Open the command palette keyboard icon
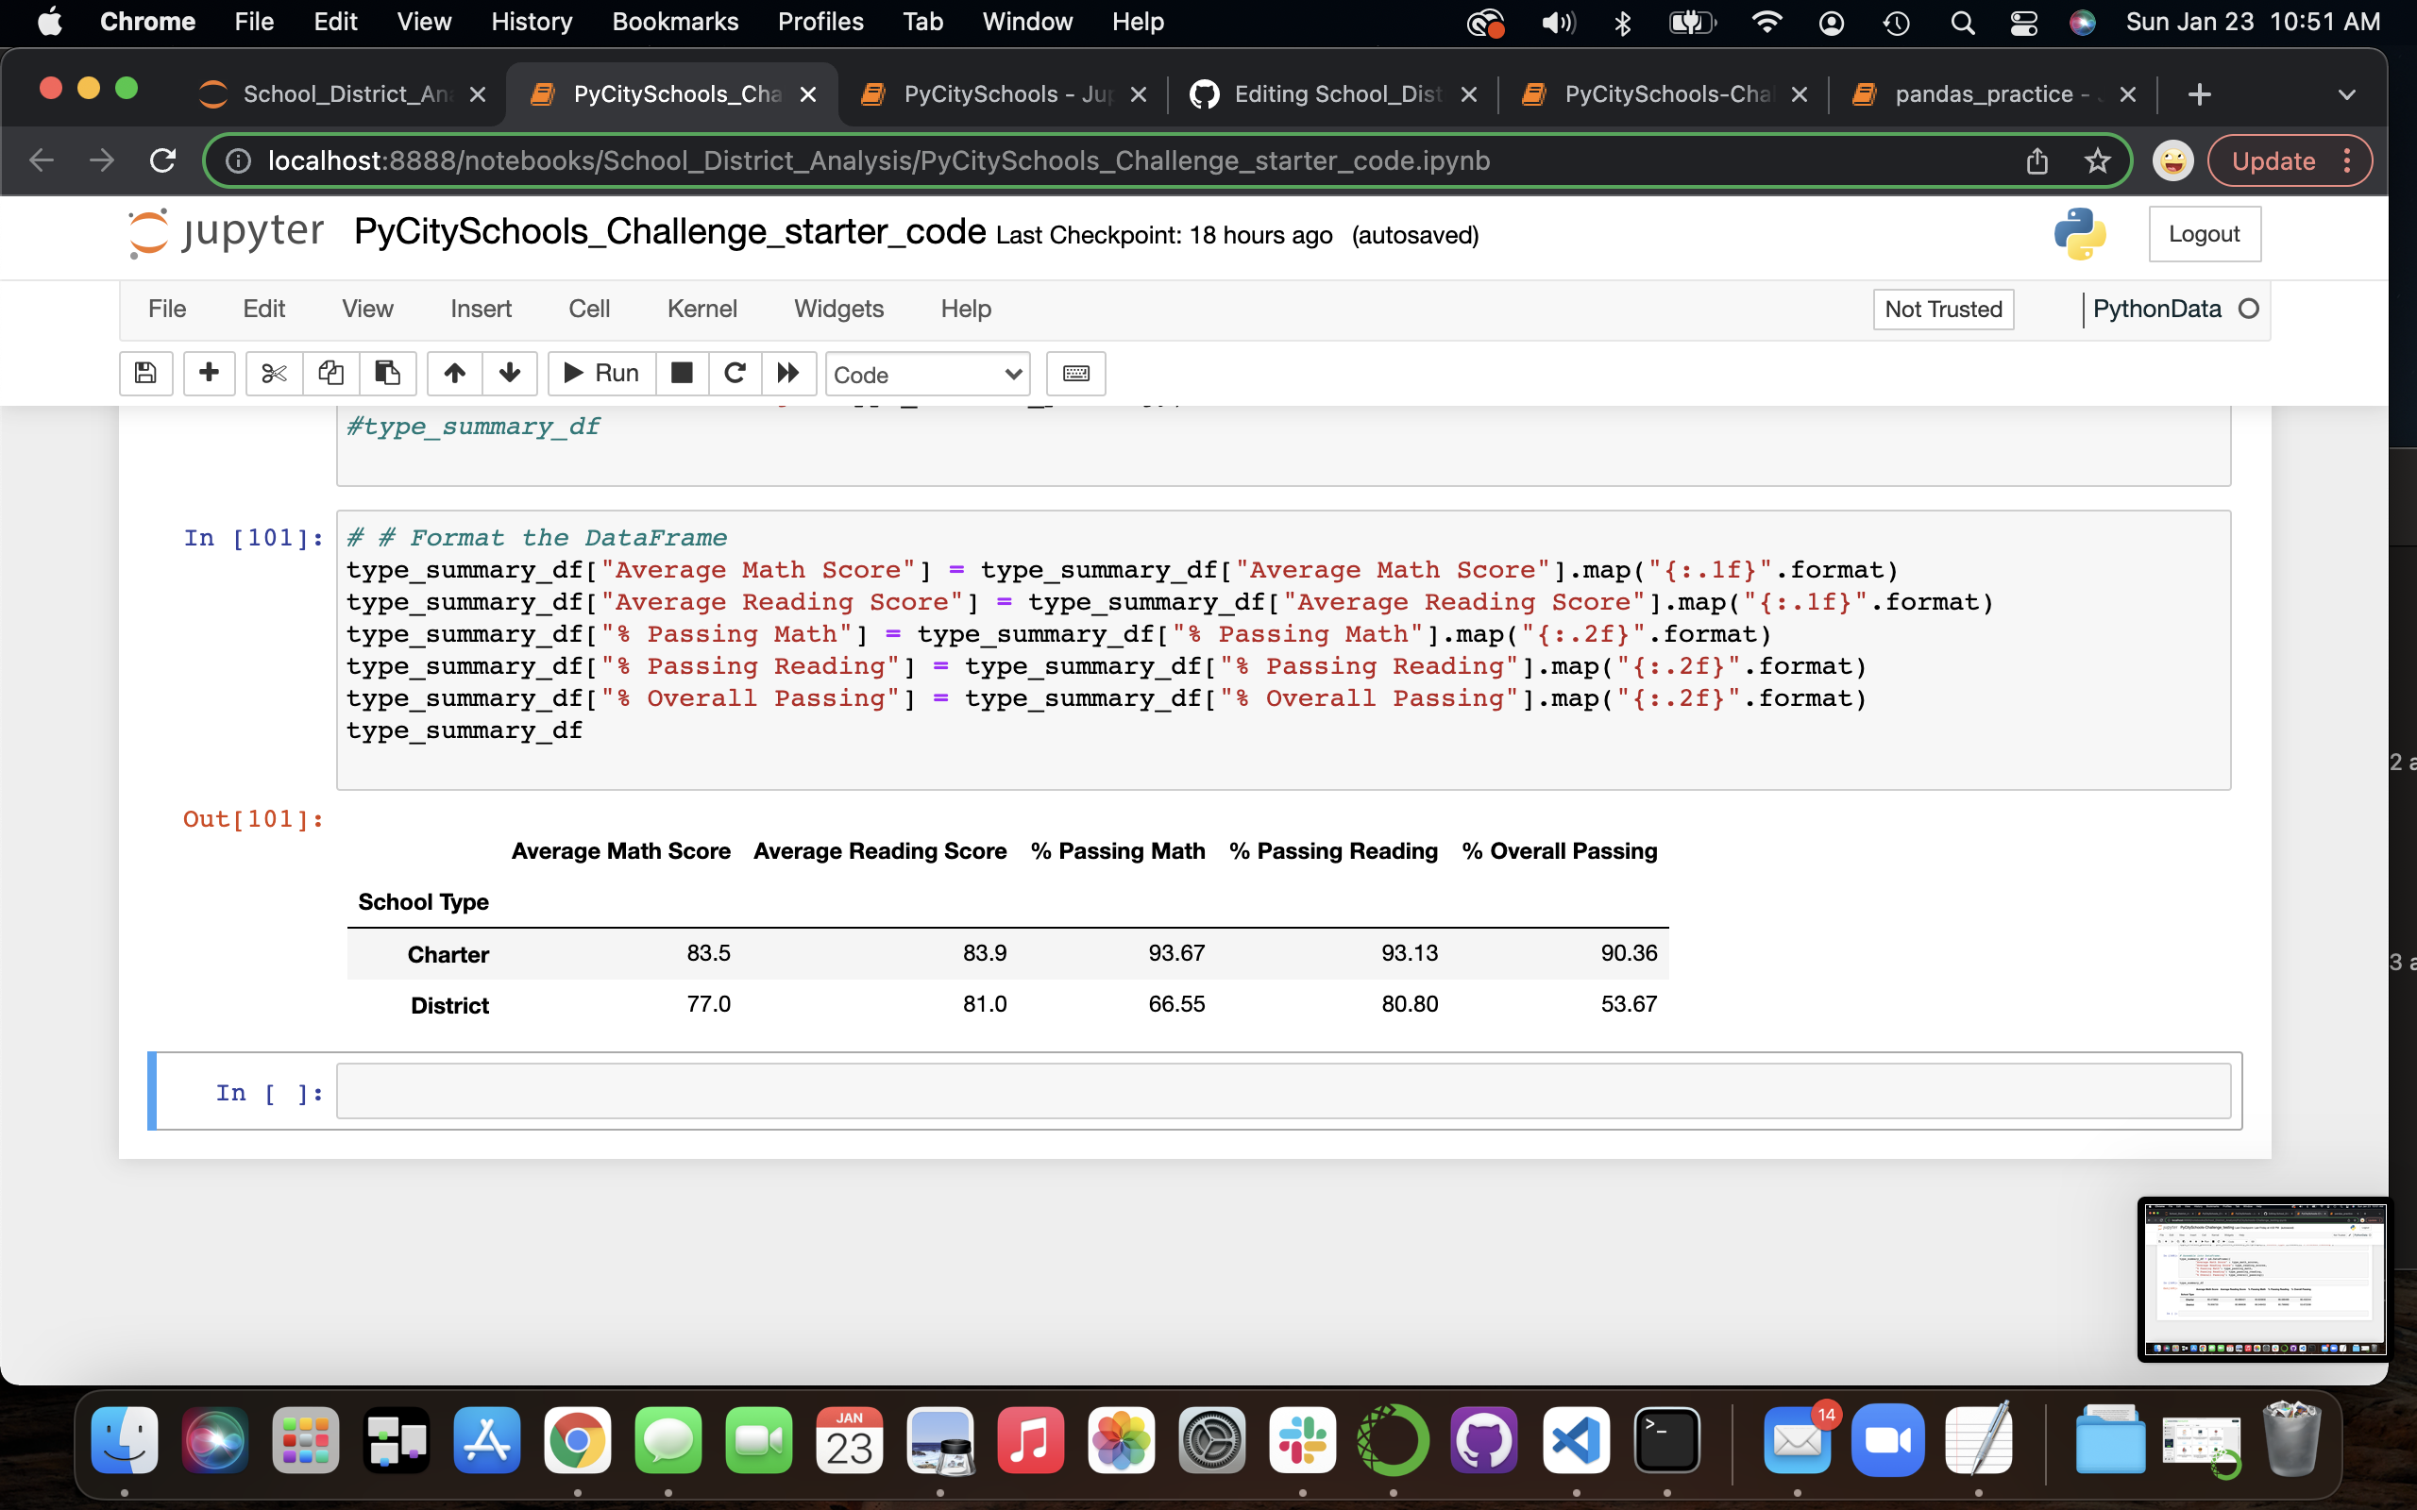 click(x=1075, y=374)
